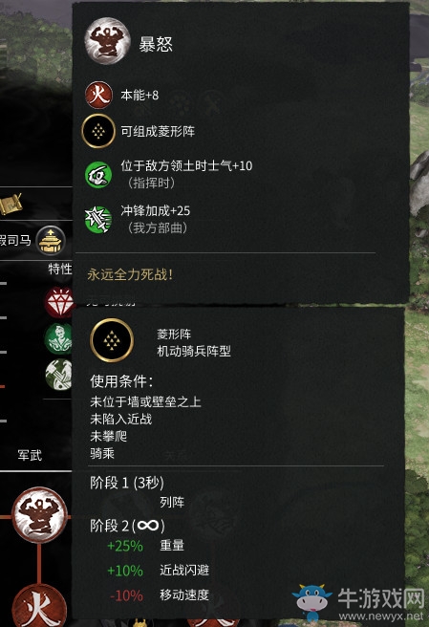
Task: Open the 特性 traits tab
Action: click(x=60, y=270)
